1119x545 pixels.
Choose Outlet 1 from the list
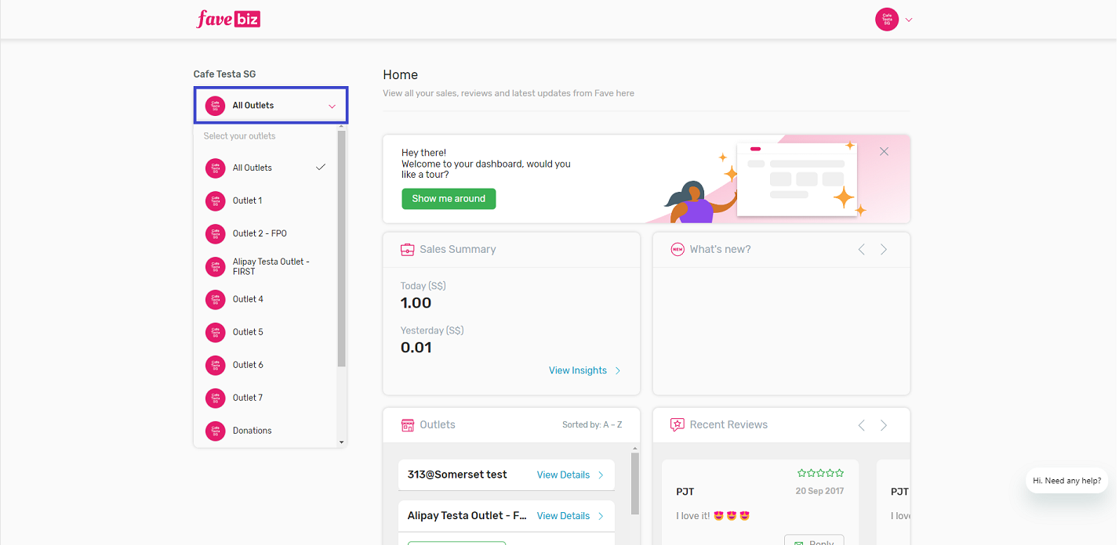pos(248,200)
